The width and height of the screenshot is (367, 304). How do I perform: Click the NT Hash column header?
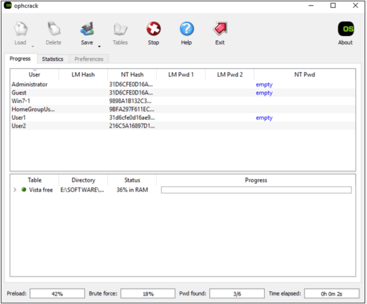(132, 75)
